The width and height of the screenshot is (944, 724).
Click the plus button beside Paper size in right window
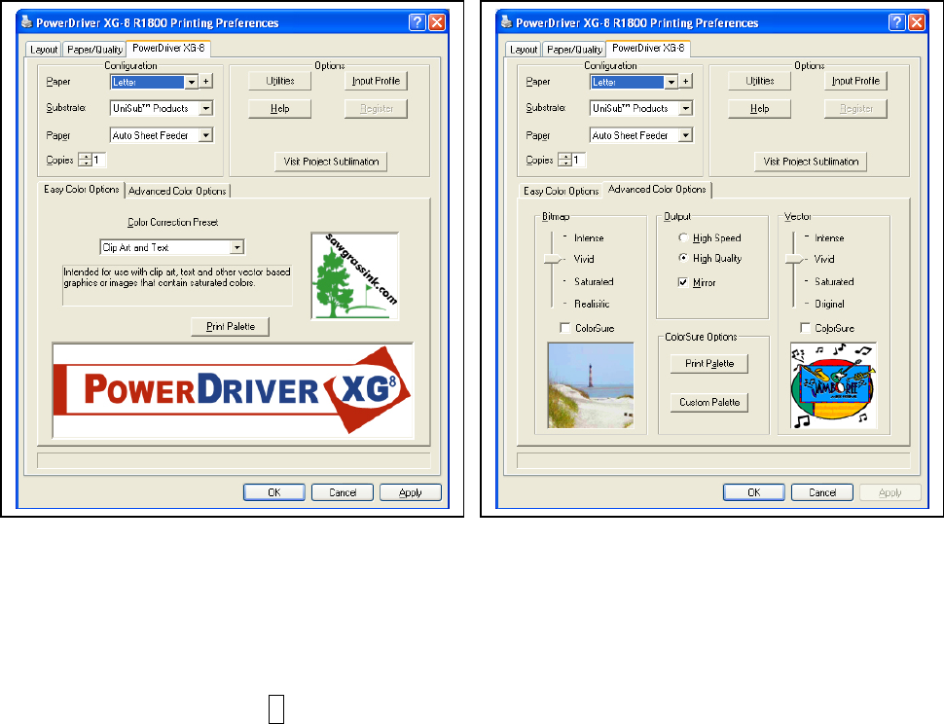(x=686, y=81)
